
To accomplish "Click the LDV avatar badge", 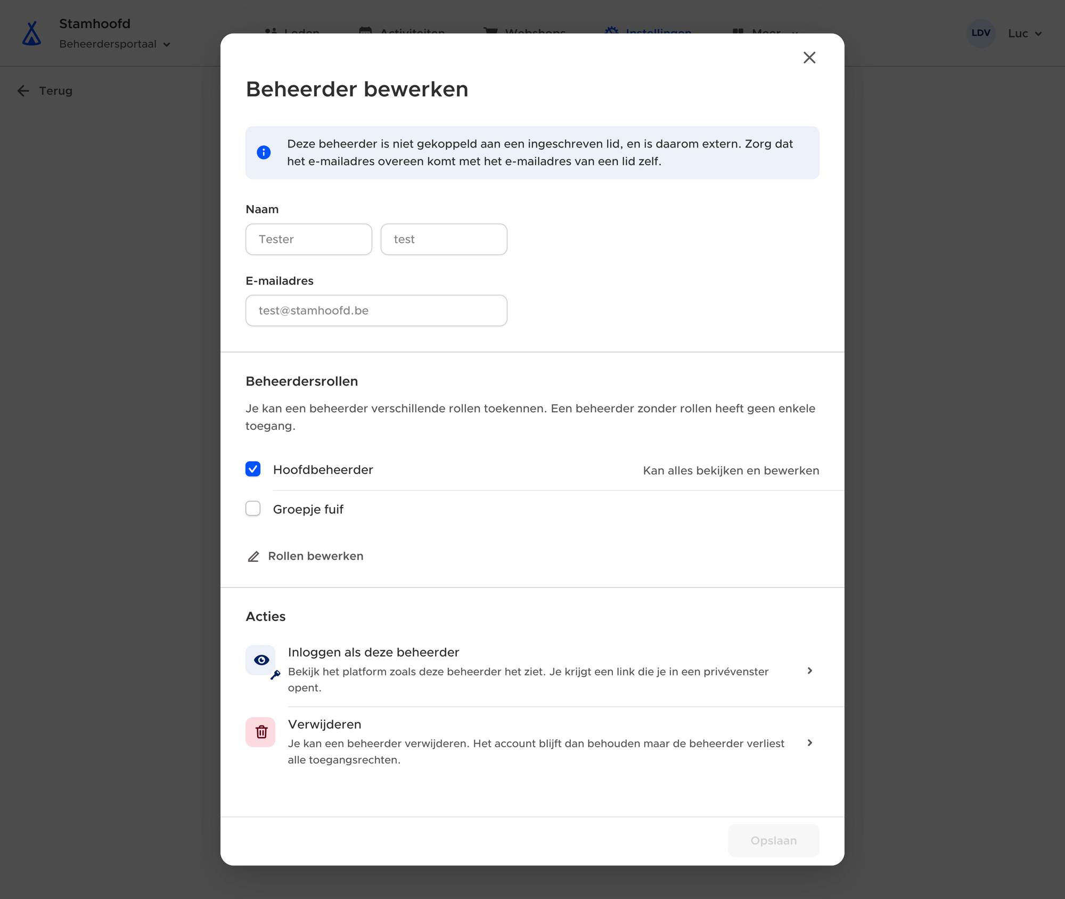I will click(x=981, y=33).
